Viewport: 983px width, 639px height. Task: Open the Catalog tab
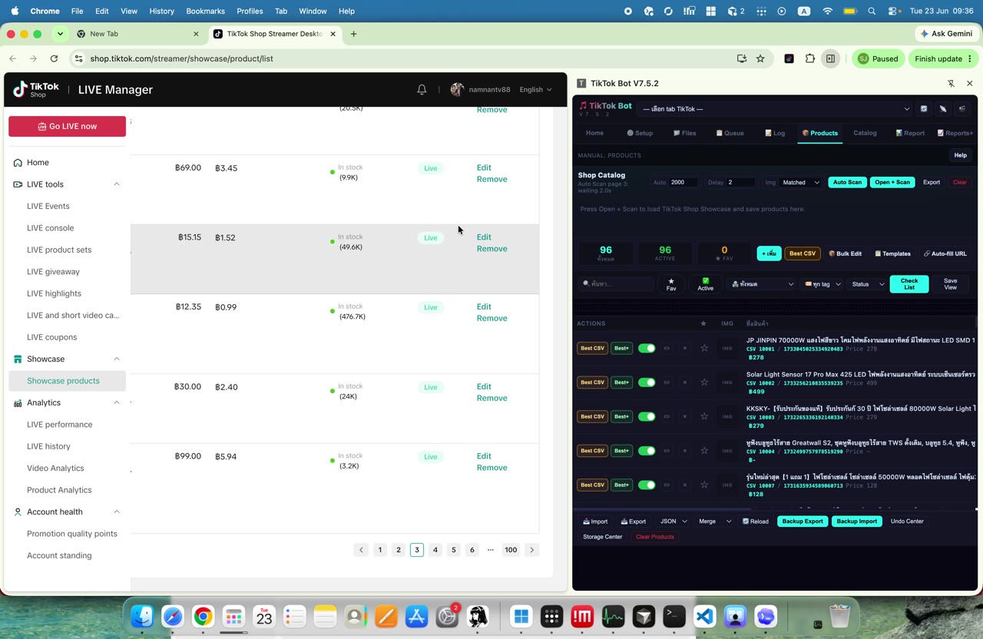865,133
